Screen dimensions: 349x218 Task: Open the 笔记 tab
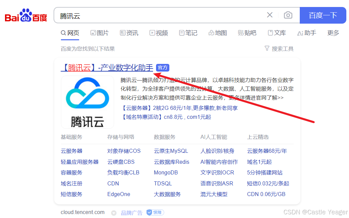point(188,33)
